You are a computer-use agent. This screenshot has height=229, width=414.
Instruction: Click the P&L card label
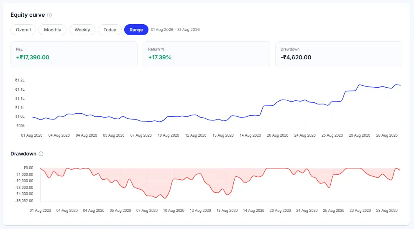click(x=19, y=49)
